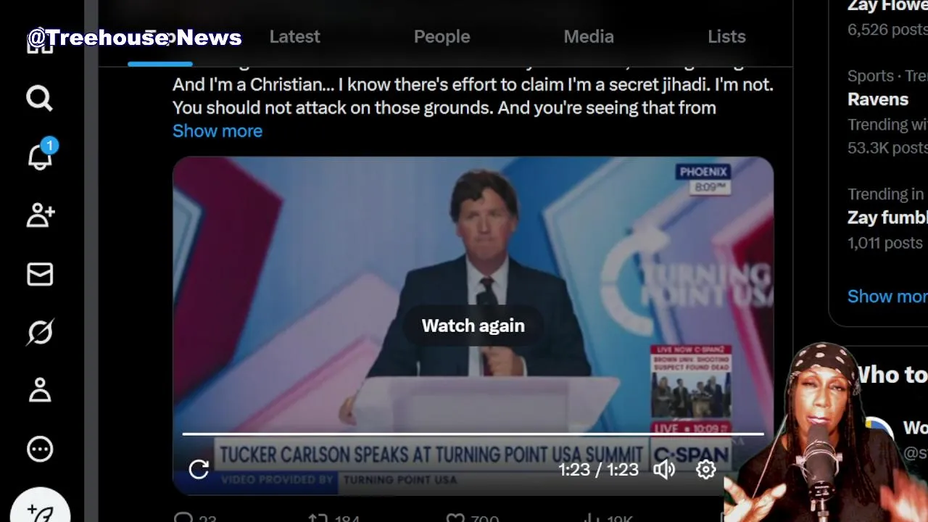The image size is (928, 522).
Task: Like the post with heart icon
Action: pyautogui.click(x=455, y=518)
